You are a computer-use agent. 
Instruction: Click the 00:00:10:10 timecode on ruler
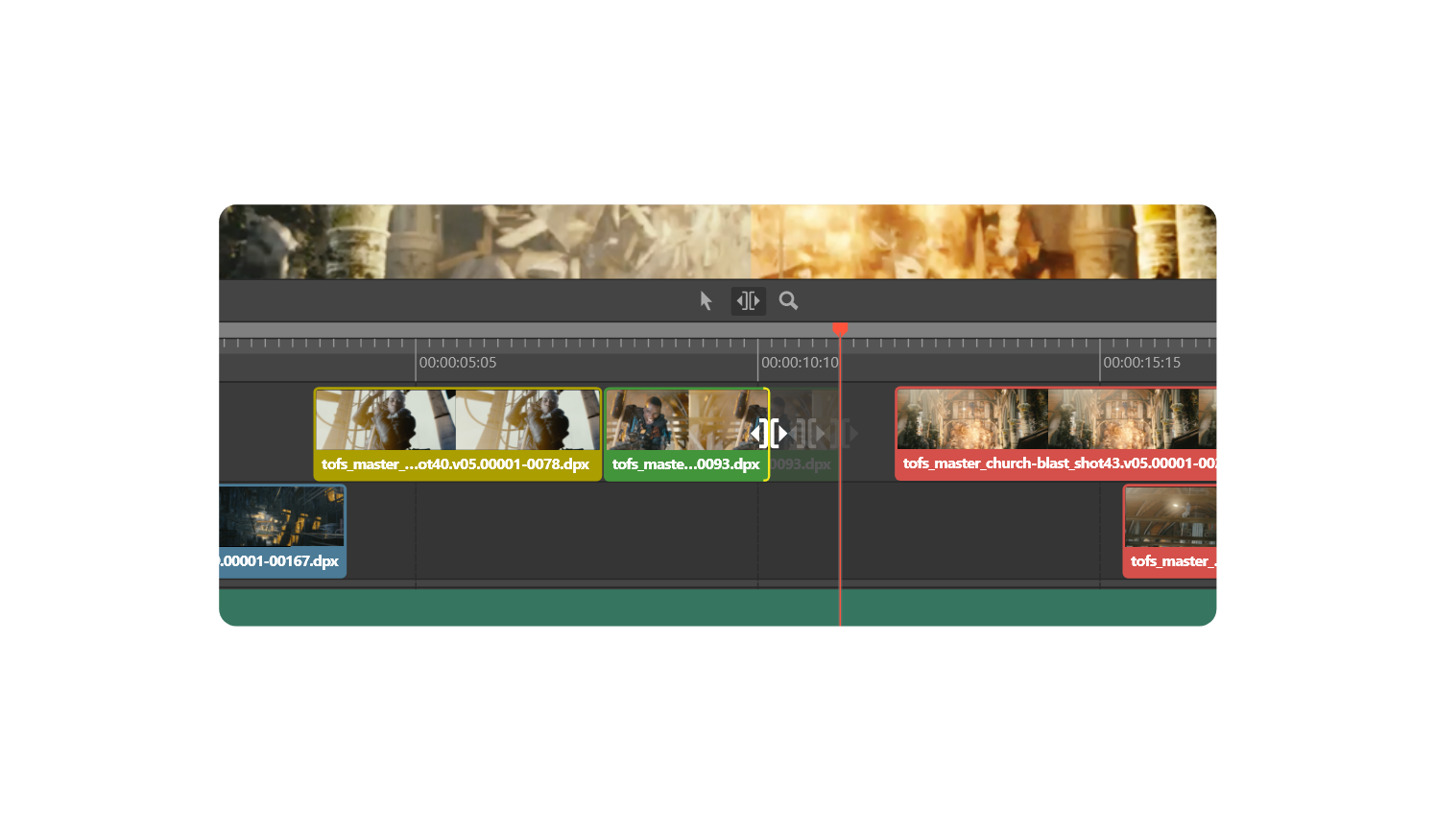coord(800,363)
